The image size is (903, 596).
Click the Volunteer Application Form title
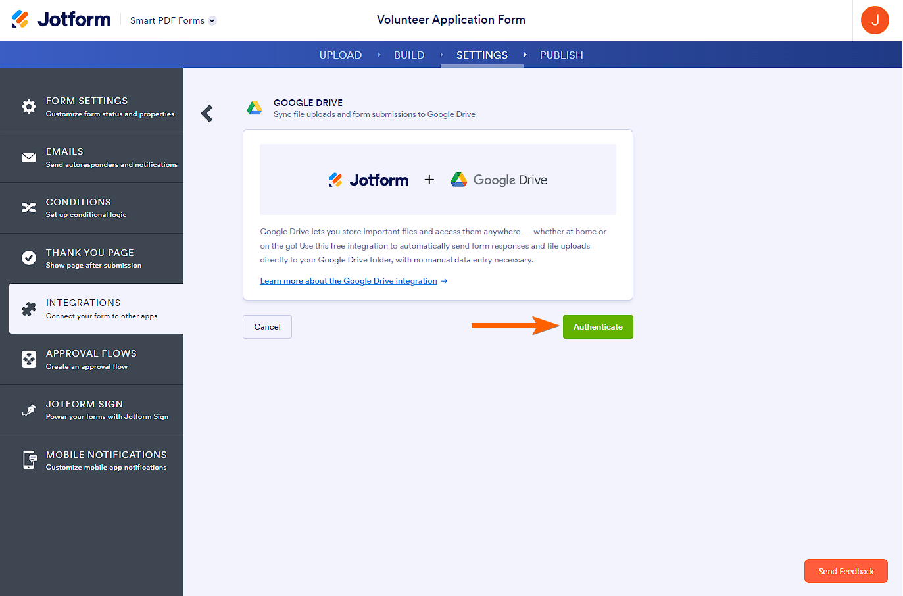(451, 20)
